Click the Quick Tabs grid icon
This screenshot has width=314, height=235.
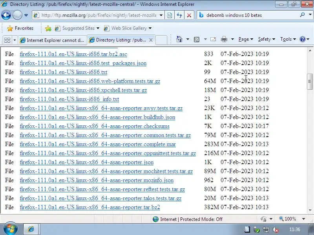point(7,40)
